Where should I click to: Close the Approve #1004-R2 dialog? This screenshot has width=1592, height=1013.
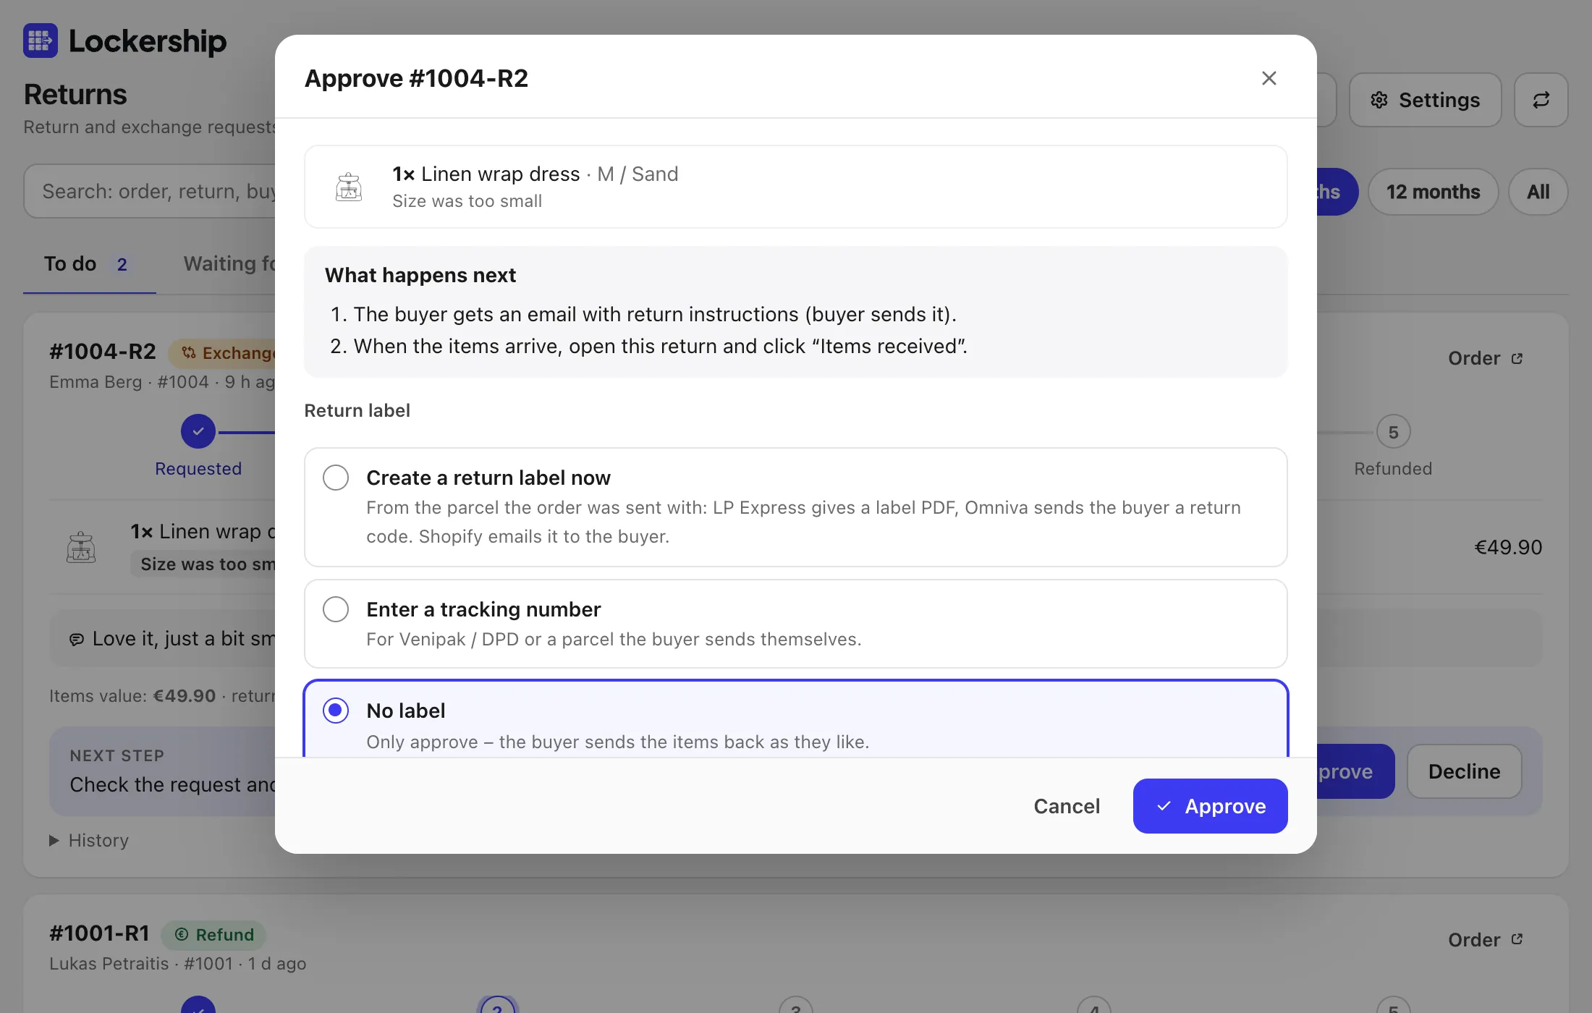coord(1269,78)
